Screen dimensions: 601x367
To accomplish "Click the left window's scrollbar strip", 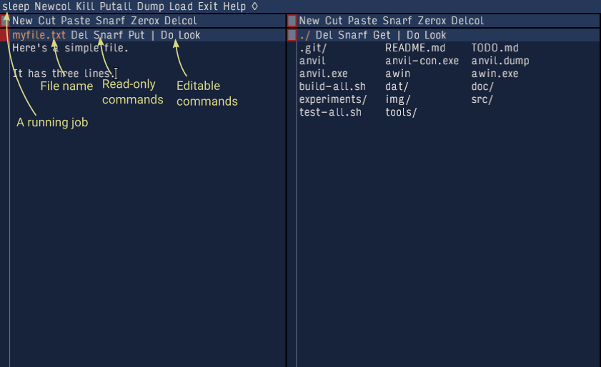I will pos(4,204).
